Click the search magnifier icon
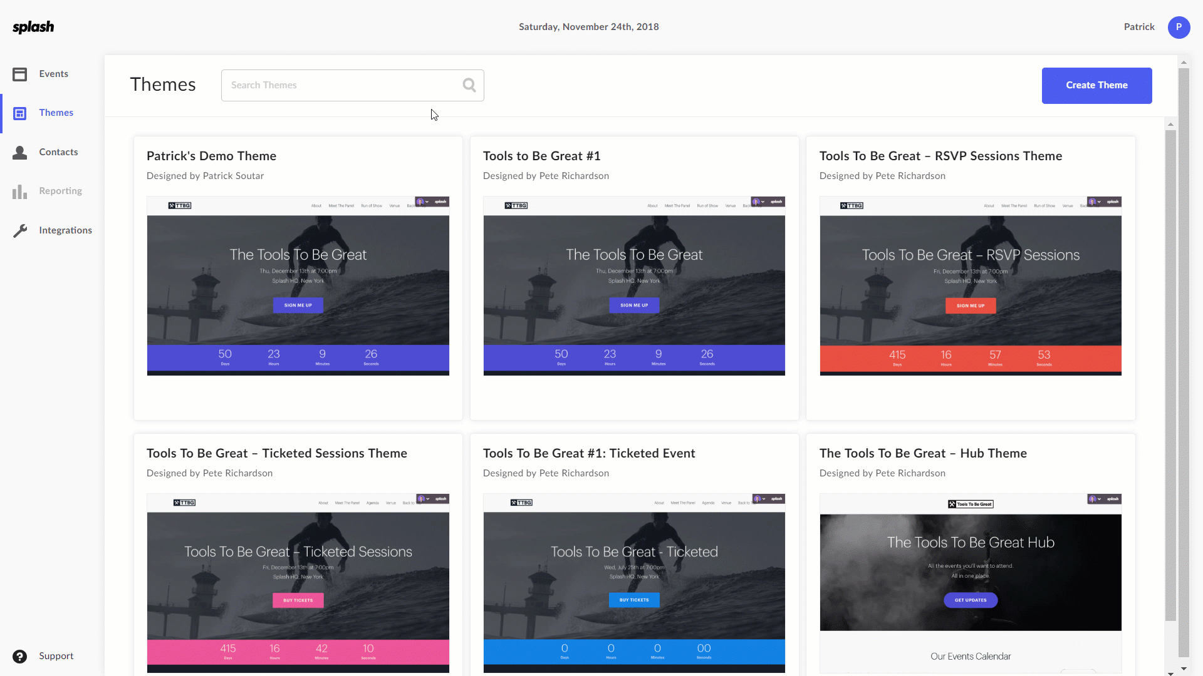The height and width of the screenshot is (676, 1203). [469, 85]
